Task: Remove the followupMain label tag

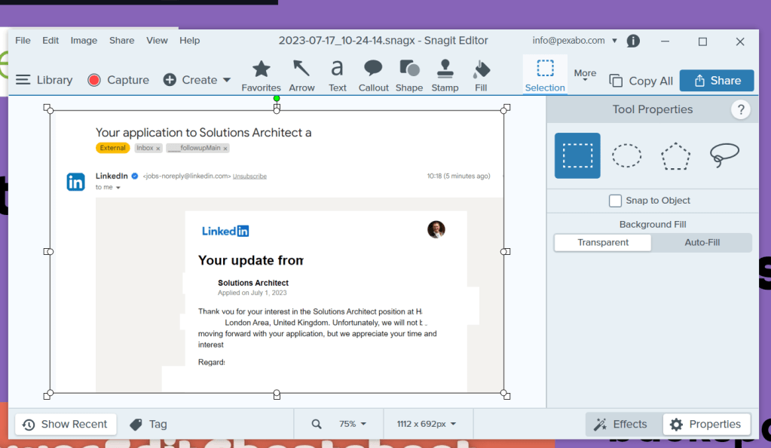Action: [225, 148]
